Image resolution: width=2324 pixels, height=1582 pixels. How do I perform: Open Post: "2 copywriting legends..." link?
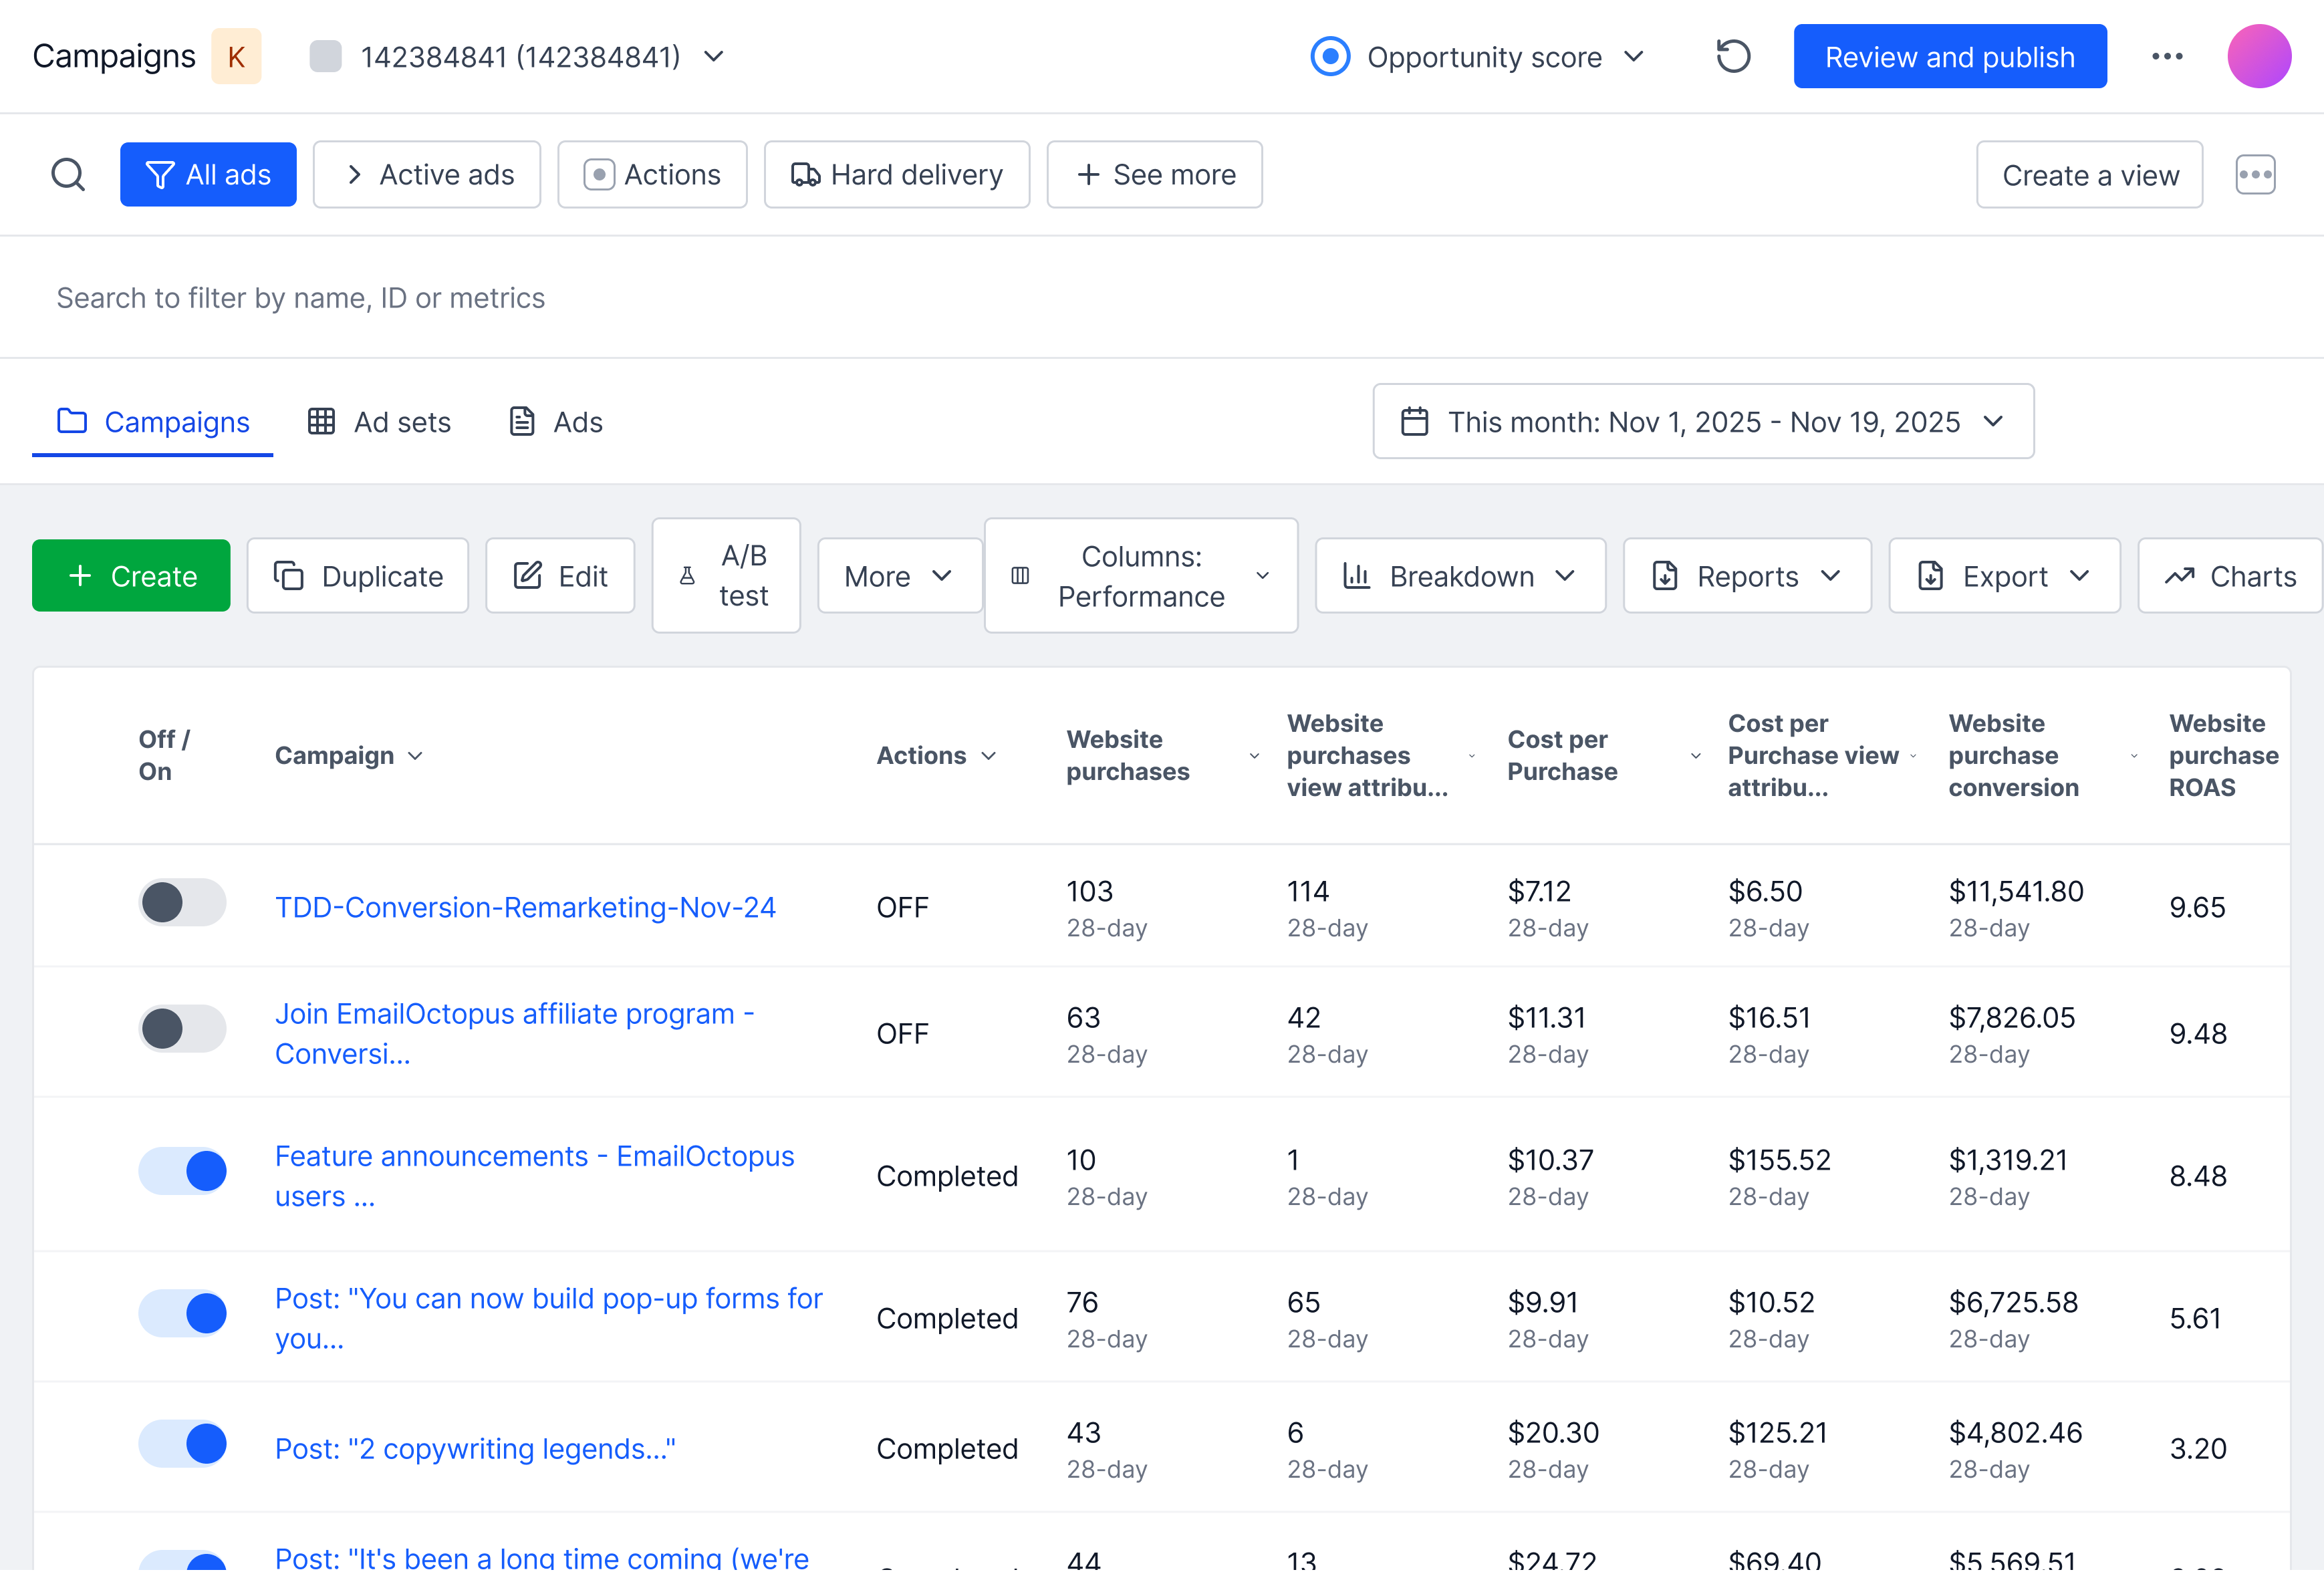475,1449
